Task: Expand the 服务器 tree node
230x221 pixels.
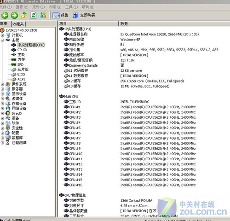Action: 2,89
